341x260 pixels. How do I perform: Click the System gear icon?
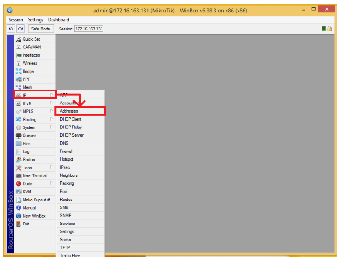[18, 127]
